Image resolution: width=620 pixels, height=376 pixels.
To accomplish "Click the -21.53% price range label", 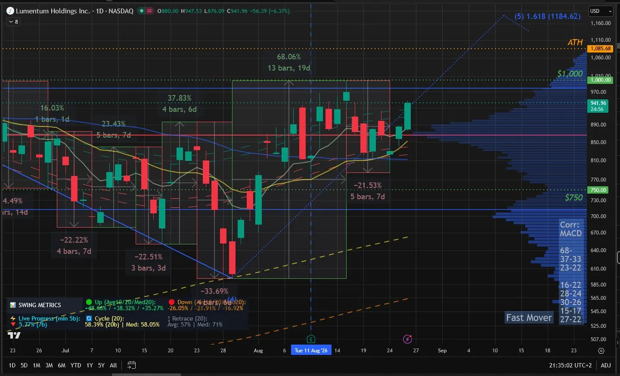I will 368,185.
